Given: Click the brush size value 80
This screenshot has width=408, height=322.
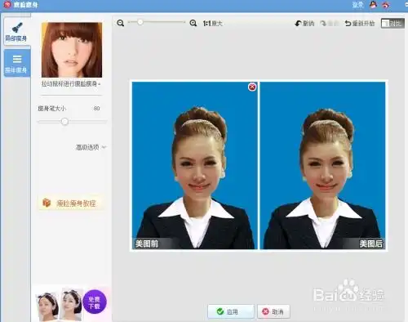Looking at the screenshot, I should click(96, 109).
